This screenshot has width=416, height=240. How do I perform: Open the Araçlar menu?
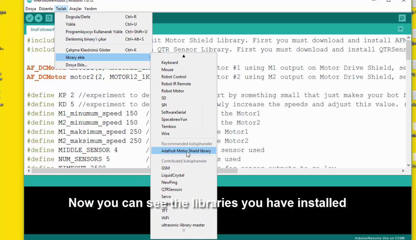[75, 9]
